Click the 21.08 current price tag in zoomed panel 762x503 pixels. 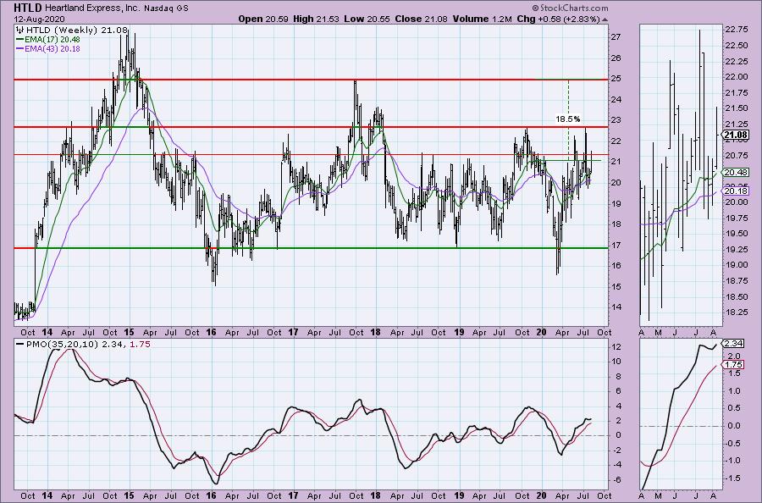[x=735, y=135]
